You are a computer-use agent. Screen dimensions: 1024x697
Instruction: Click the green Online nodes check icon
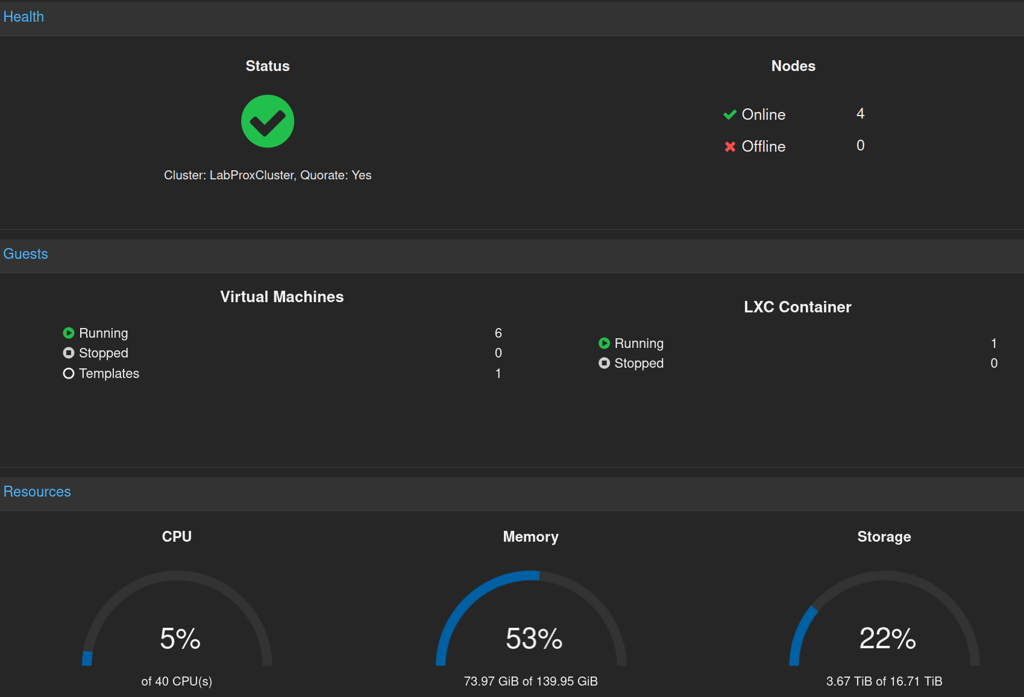pos(730,114)
